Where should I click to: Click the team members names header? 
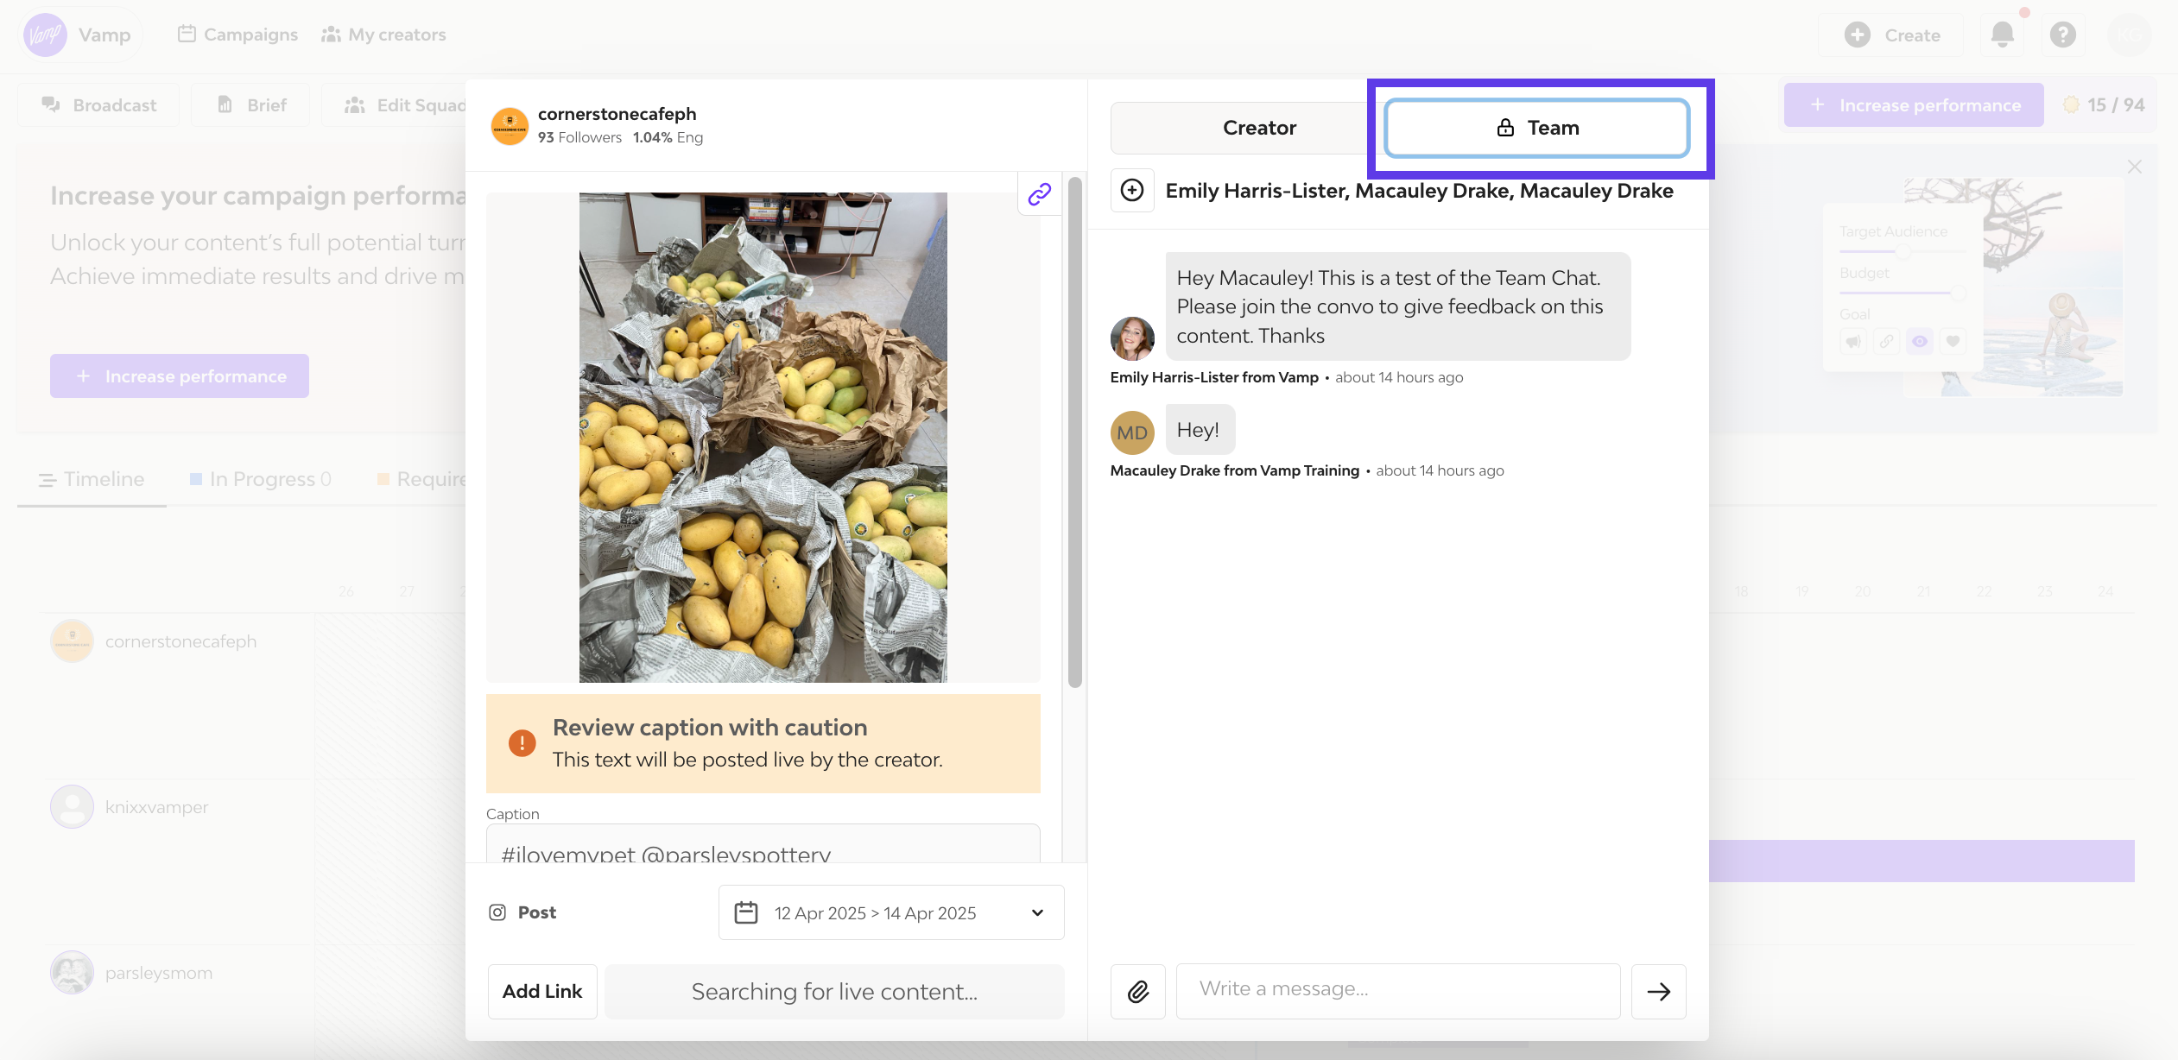click(1419, 190)
